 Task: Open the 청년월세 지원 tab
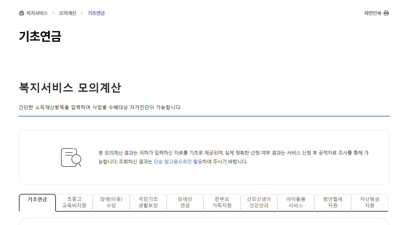333,202
